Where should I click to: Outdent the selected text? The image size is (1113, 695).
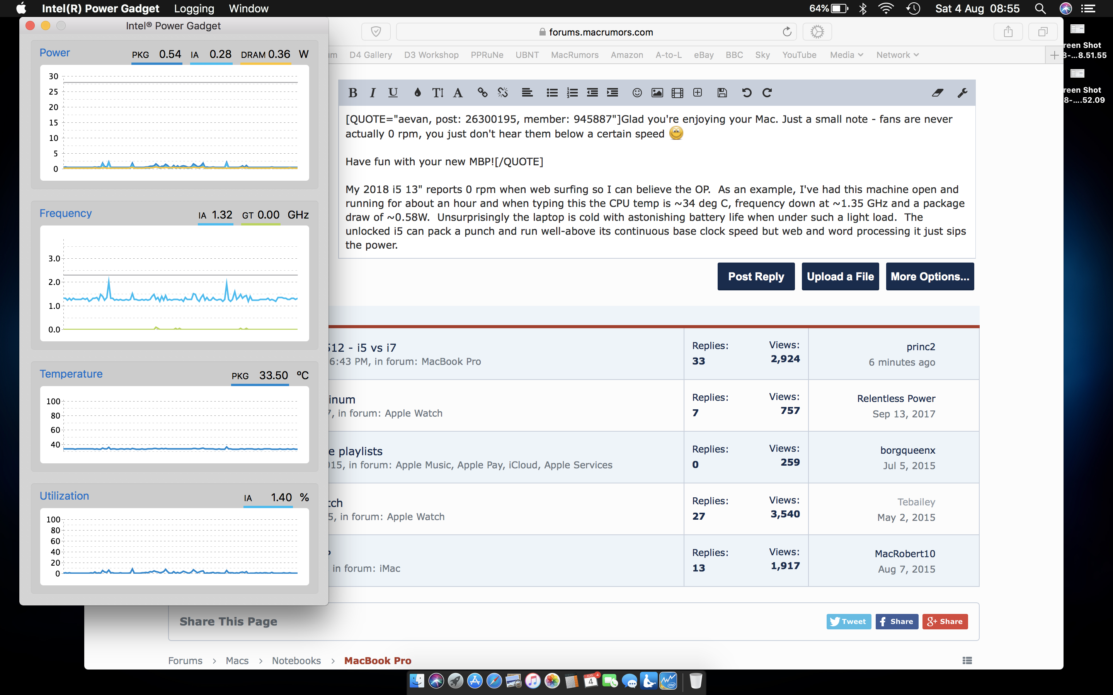click(x=592, y=93)
